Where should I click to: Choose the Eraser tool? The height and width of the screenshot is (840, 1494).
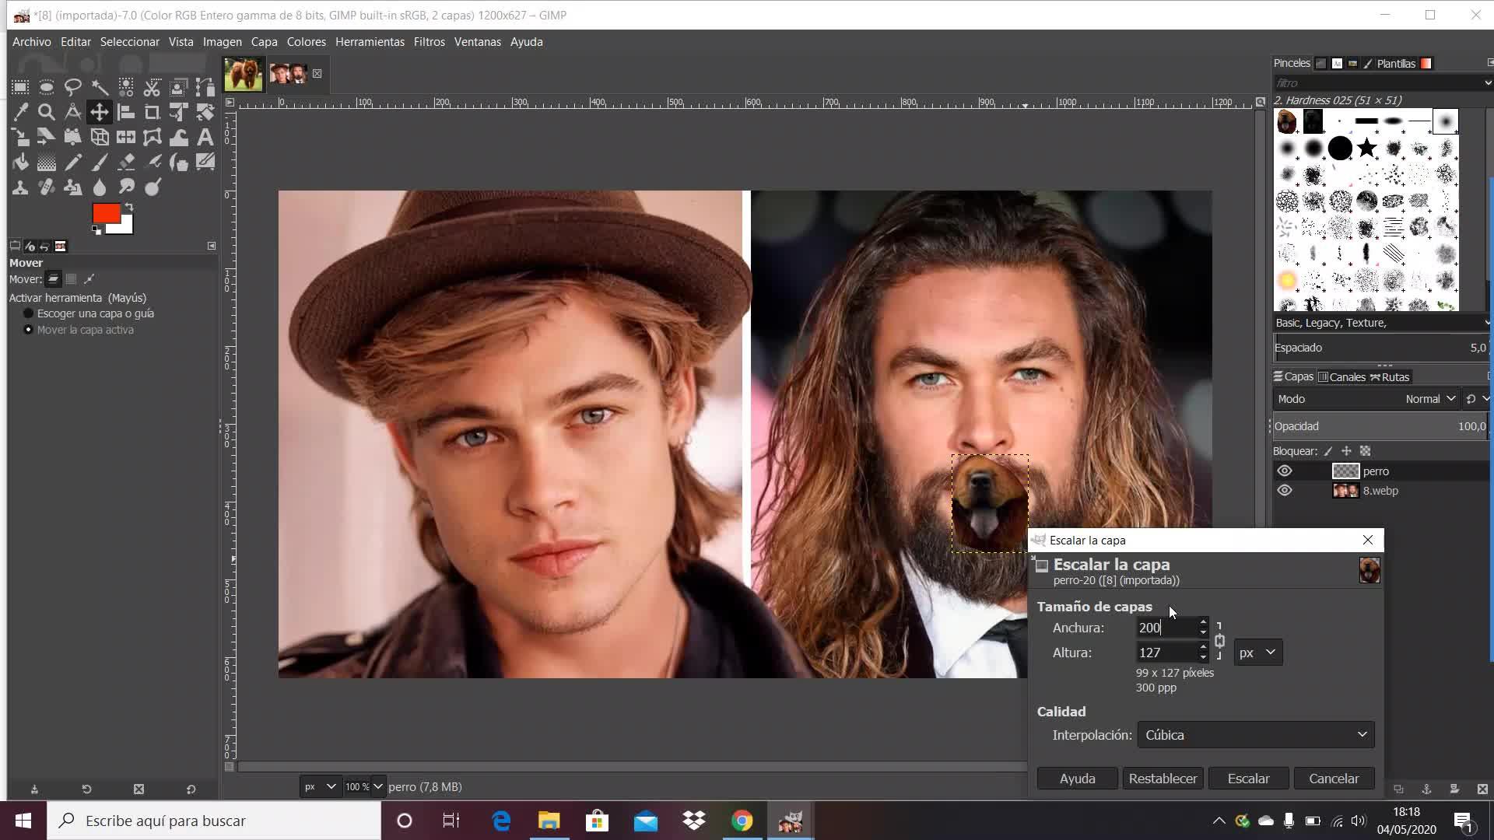click(126, 163)
